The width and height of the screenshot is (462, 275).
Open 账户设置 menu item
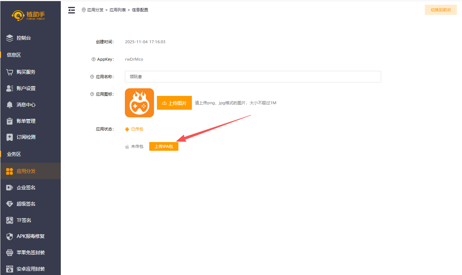coord(26,88)
